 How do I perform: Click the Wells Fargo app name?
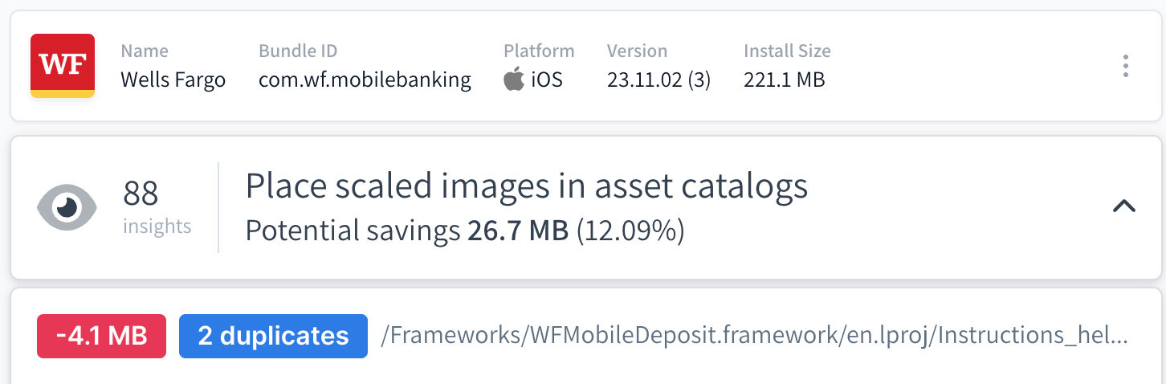[173, 80]
